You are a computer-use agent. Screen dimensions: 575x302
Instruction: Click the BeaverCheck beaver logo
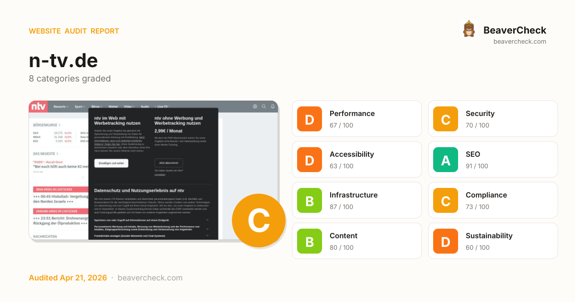click(x=469, y=29)
